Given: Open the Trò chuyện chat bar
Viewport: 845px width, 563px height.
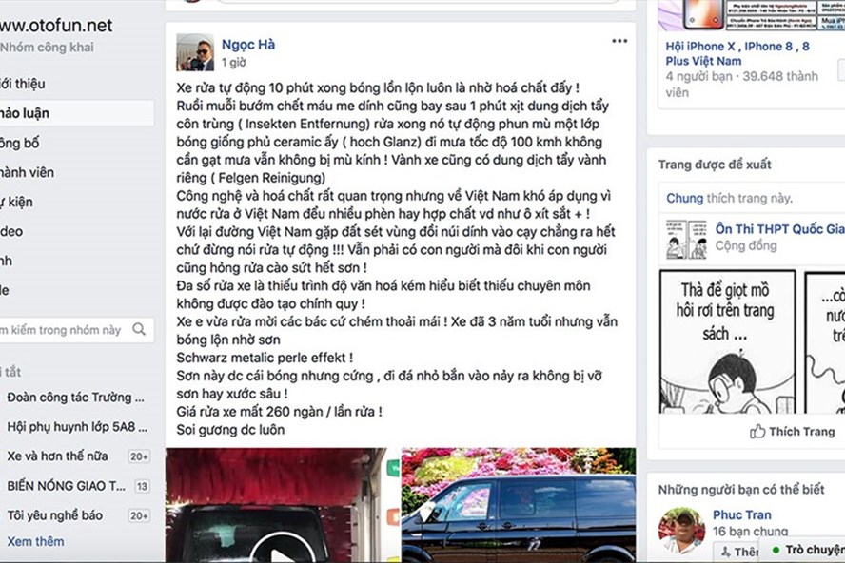Looking at the screenshot, I should [804, 550].
